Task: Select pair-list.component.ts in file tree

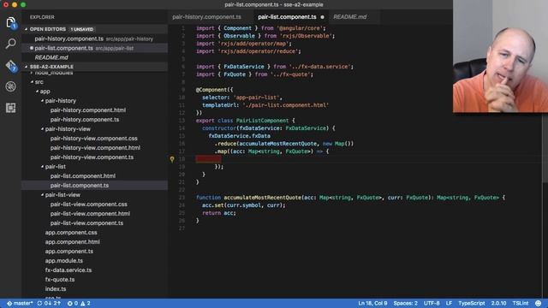Action: click(80, 186)
